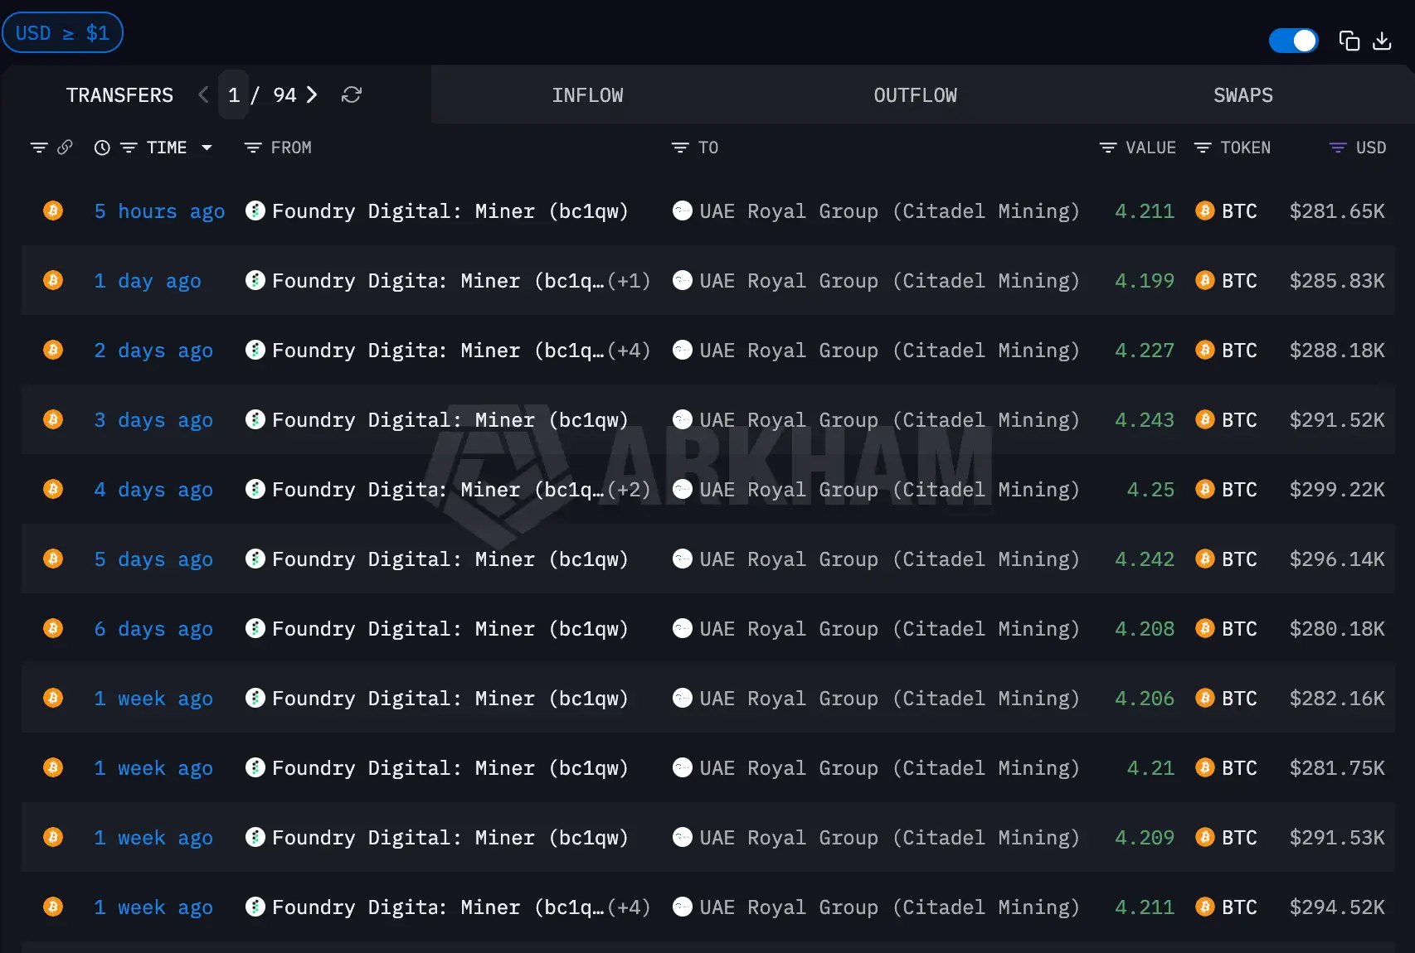Go to next page with right chevron
The width and height of the screenshot is (1415, 953).
coord(312,94)
